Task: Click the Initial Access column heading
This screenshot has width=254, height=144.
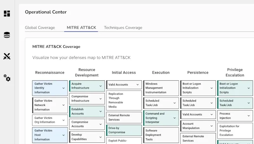Action: [124, 73]
